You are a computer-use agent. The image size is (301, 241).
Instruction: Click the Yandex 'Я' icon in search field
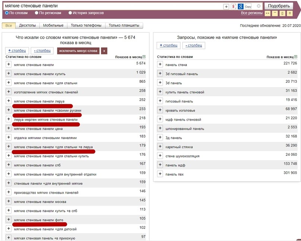(x=233, y=7)
